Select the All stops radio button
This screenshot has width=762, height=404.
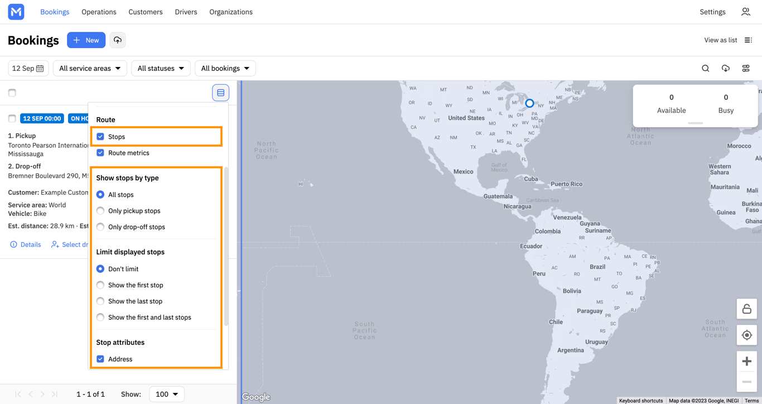pyautogui.click(x=100, y=195)
